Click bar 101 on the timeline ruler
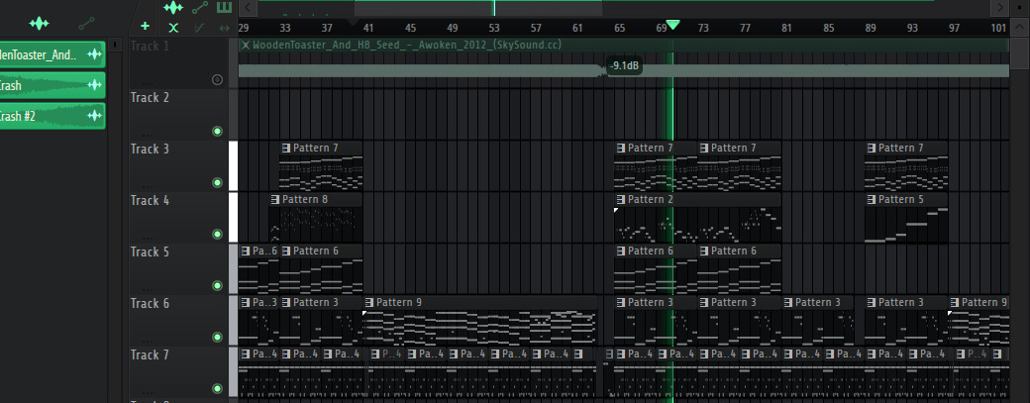1030x403 pixels. pos(998,29)
